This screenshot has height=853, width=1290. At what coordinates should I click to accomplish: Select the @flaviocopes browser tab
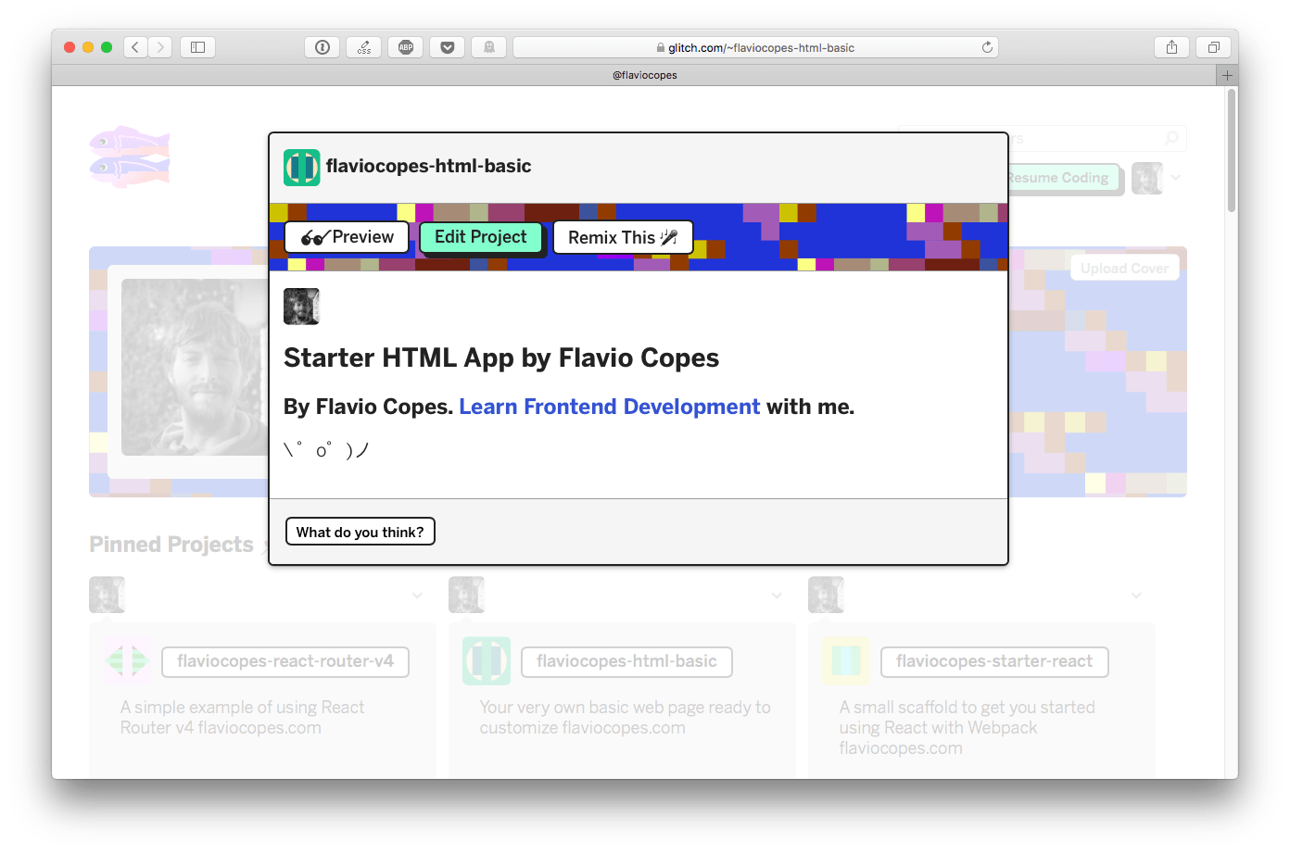(646, 75)
